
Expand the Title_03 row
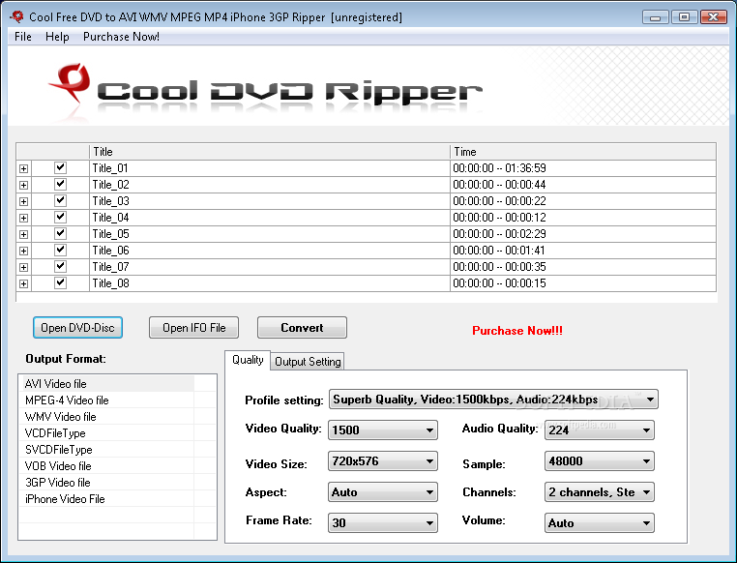[x=23, y=201]
